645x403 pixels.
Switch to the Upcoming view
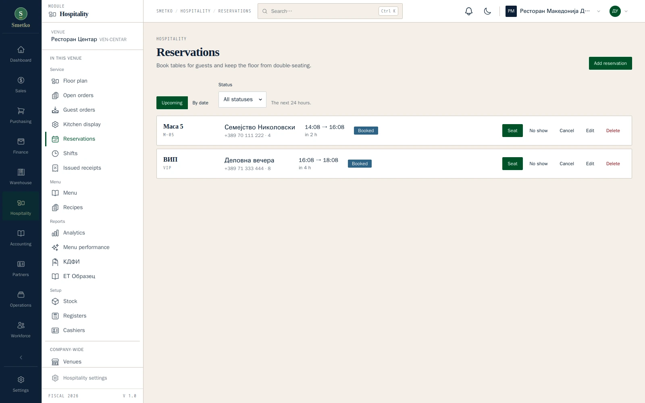click(x=172, y=103)
